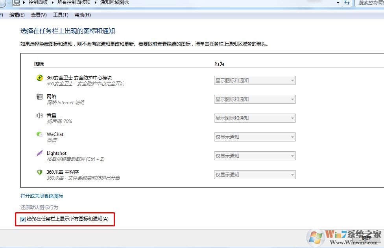The image size is (384, 248).
Task: Open behavior dropdown for 网络
Action: pos(255,99)
